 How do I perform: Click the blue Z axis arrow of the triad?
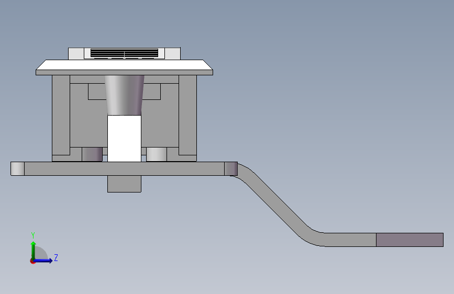[x=43, y=261]
